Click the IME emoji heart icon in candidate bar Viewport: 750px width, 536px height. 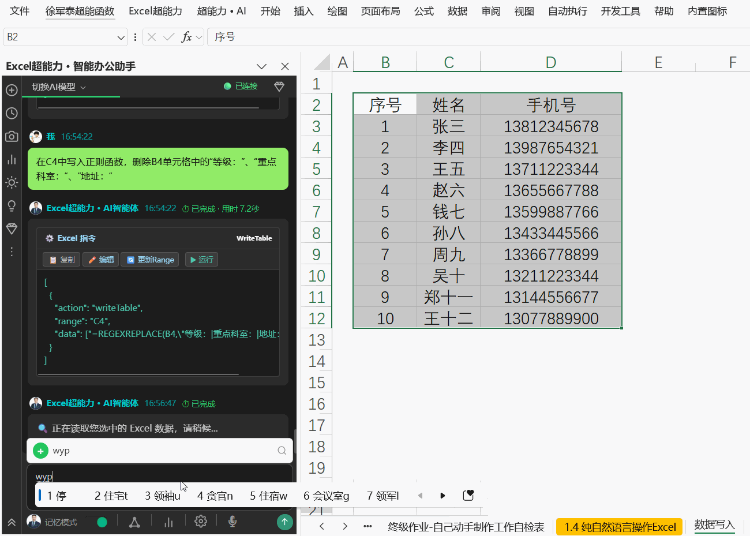tap(468, 496)
